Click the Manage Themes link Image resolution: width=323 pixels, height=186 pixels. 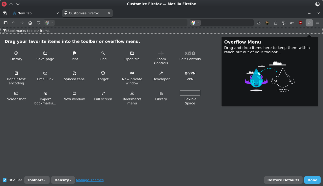tap(90, 180)
